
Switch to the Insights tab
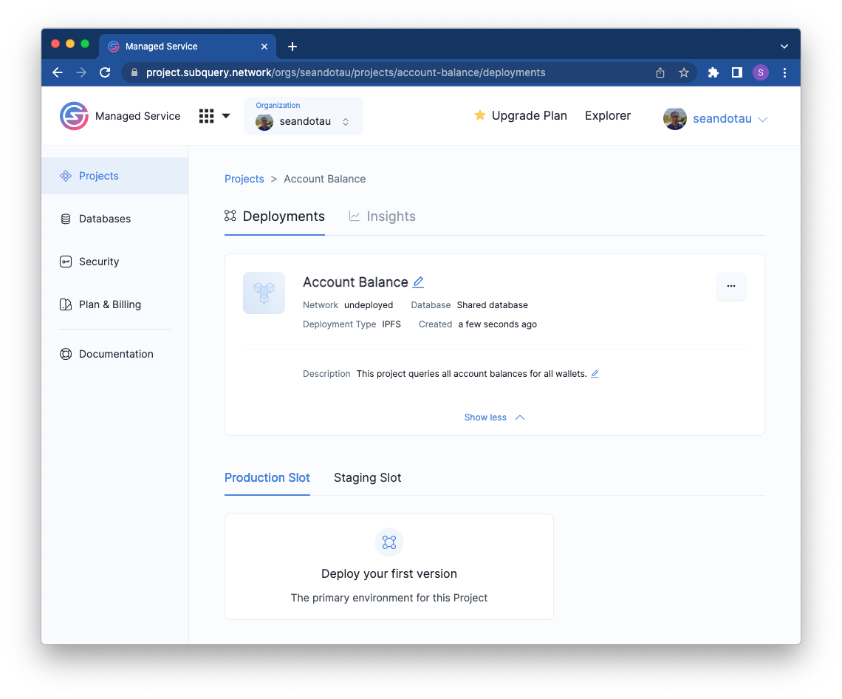(382, 216)
